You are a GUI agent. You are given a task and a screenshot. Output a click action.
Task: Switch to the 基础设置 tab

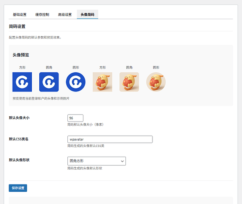(20, 14)
